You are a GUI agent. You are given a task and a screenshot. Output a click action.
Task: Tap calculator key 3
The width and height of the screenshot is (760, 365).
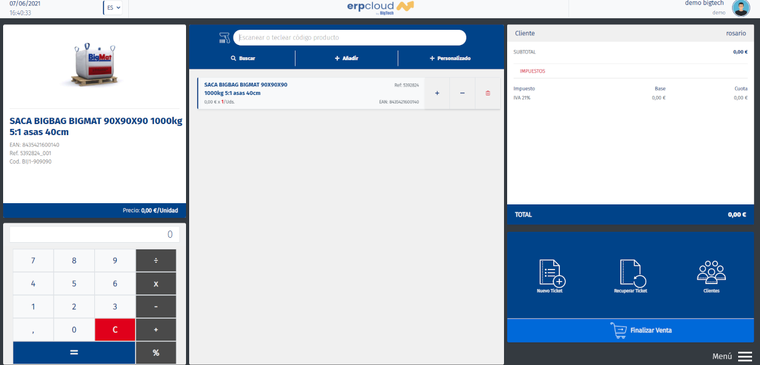115,307
